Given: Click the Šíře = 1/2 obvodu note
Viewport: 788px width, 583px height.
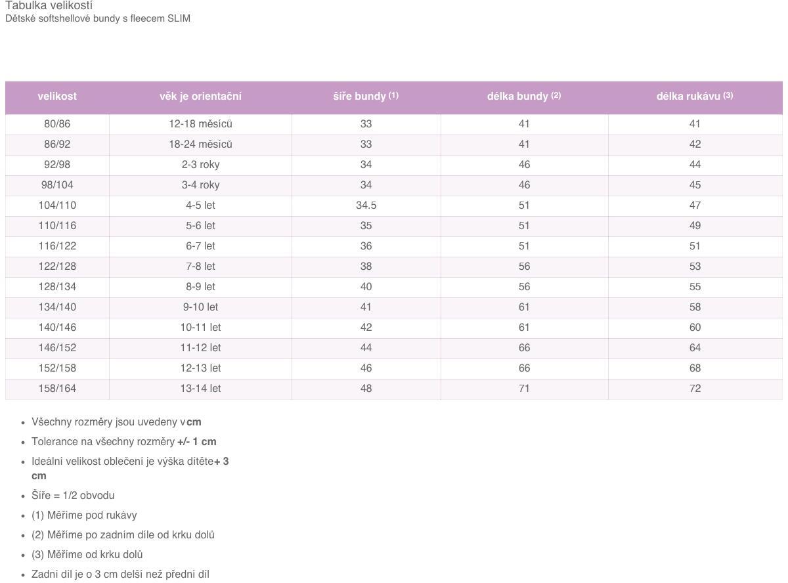Looking at the screenshot, I should pyautogui.click(x=73, y=496).
